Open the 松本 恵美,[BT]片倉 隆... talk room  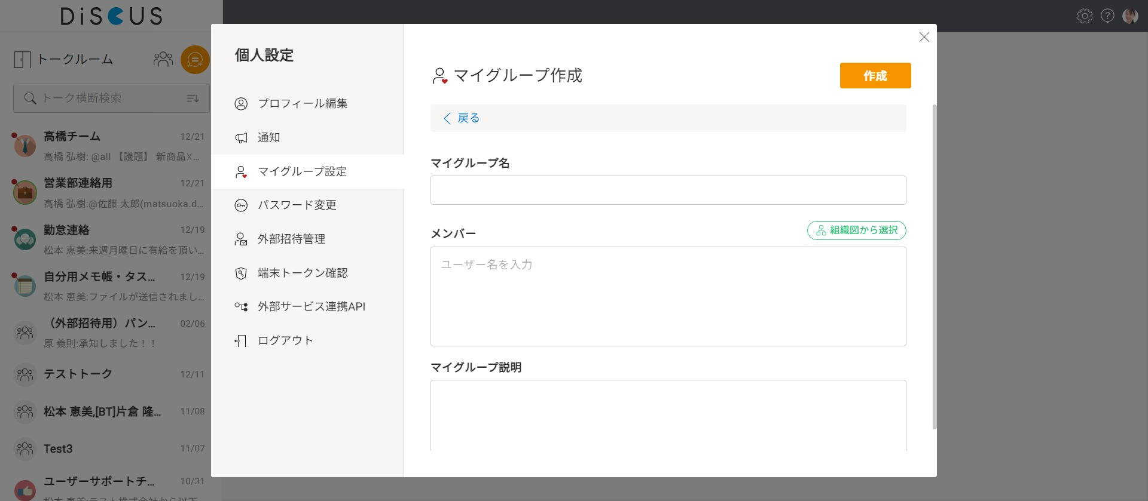coord(111,411)
